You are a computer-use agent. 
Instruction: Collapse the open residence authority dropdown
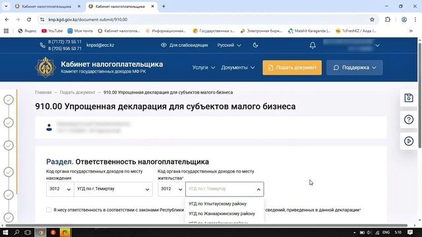(258, 190)
